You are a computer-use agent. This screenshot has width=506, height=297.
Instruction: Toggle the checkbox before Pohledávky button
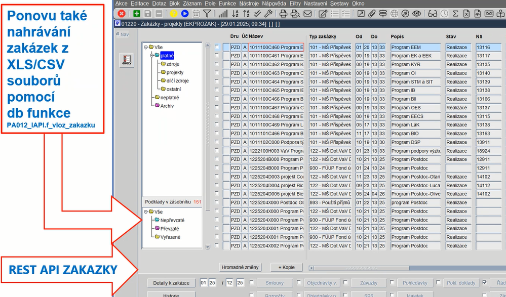click(392, 282)
